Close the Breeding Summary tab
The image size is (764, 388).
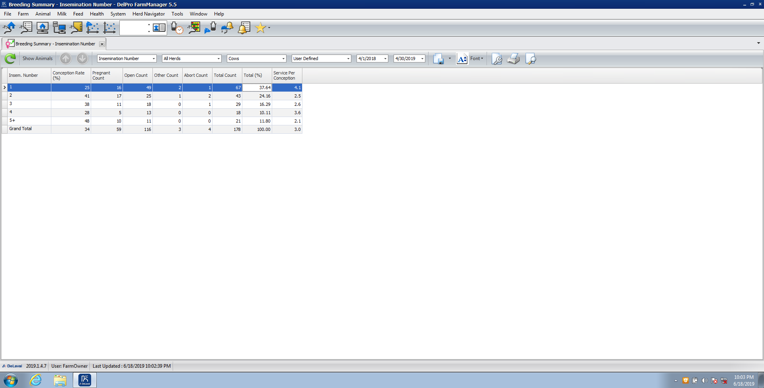click(102, 44)
